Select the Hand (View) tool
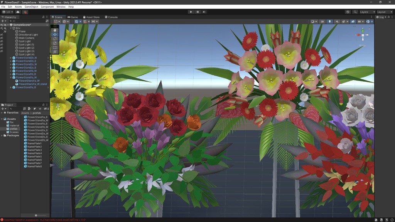Screen dimensions: 395x222 (55, 30)
